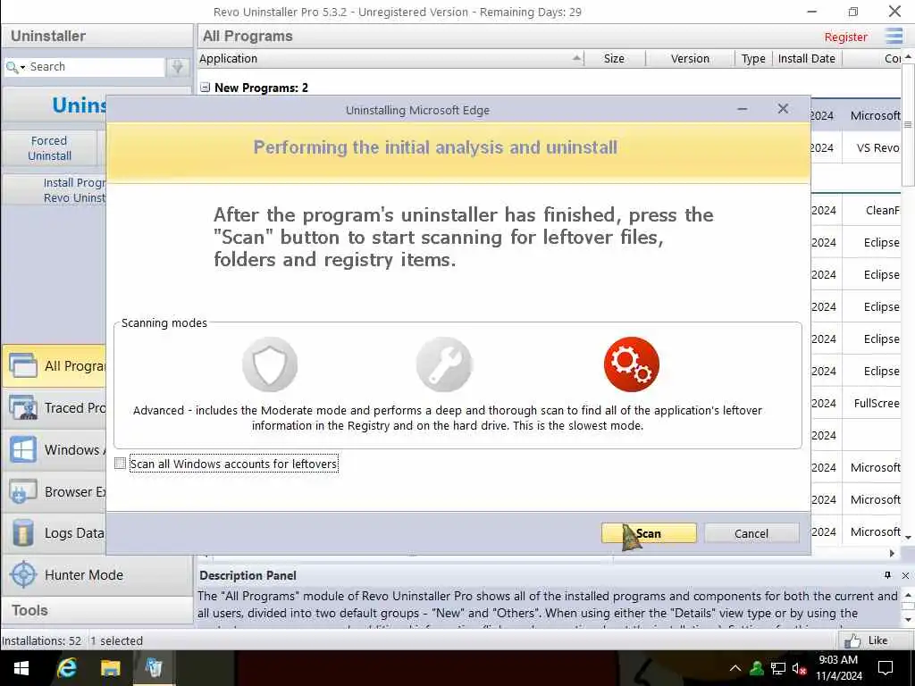
Task: Open Internet Explorer from taskbar
Action: click(x=66, y=668)
